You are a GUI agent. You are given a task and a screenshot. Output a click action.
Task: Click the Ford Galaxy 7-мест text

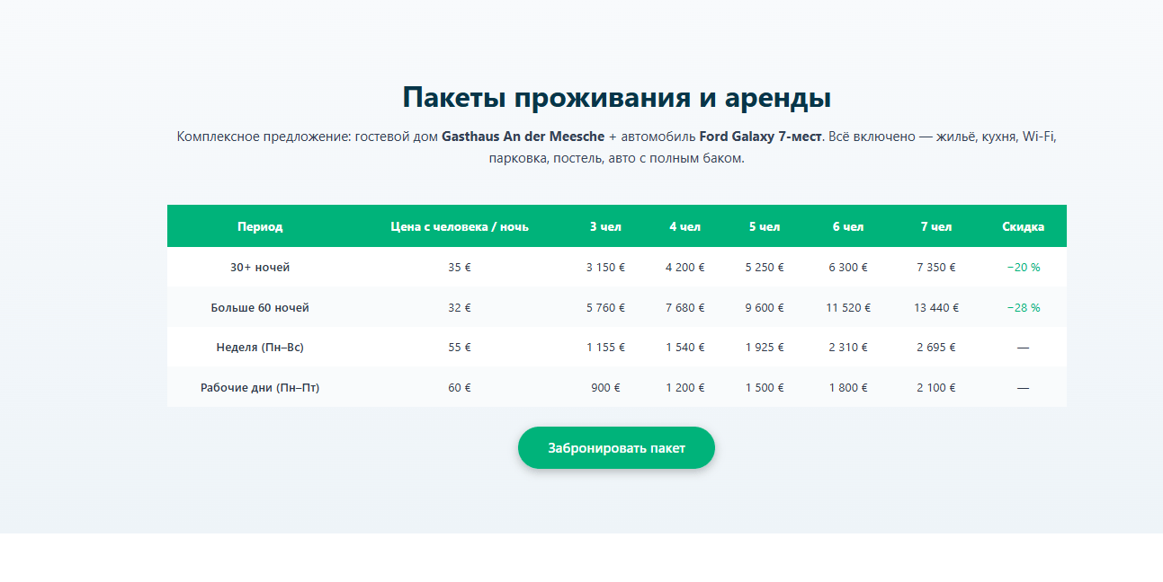coord(760,137)
